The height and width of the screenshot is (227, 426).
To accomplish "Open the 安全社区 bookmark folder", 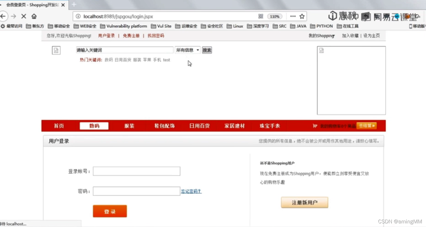I will click(212, 26).
